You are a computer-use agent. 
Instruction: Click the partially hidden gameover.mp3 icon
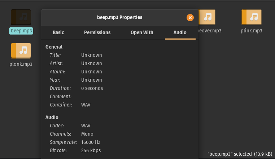(207, 17)
